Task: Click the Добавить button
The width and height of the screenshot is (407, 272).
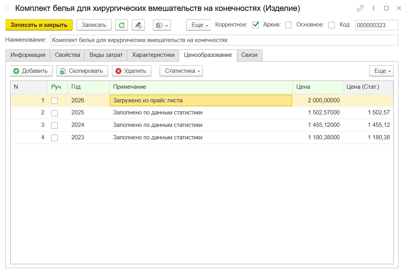Action: [x=31, y=71]
